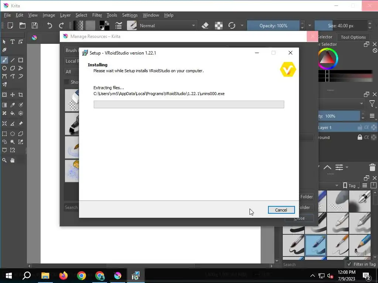
Task: Redo action in Krita toolbar
Action: [x=62, y=25]
